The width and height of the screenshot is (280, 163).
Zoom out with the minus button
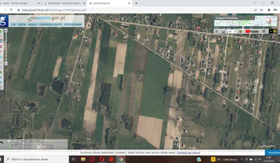[6, 63]
